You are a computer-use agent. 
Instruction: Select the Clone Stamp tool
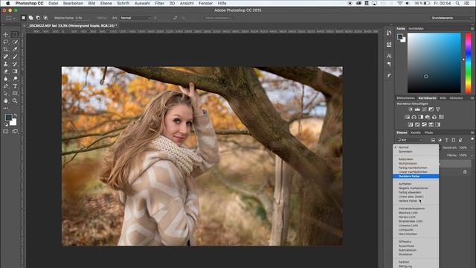coord(6,64)
